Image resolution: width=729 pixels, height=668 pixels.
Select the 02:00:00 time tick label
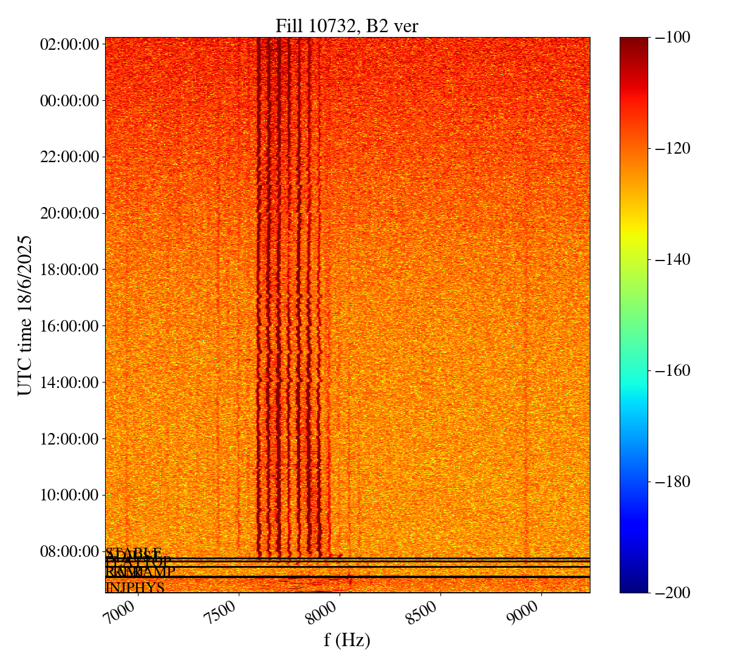click(69, 44)
